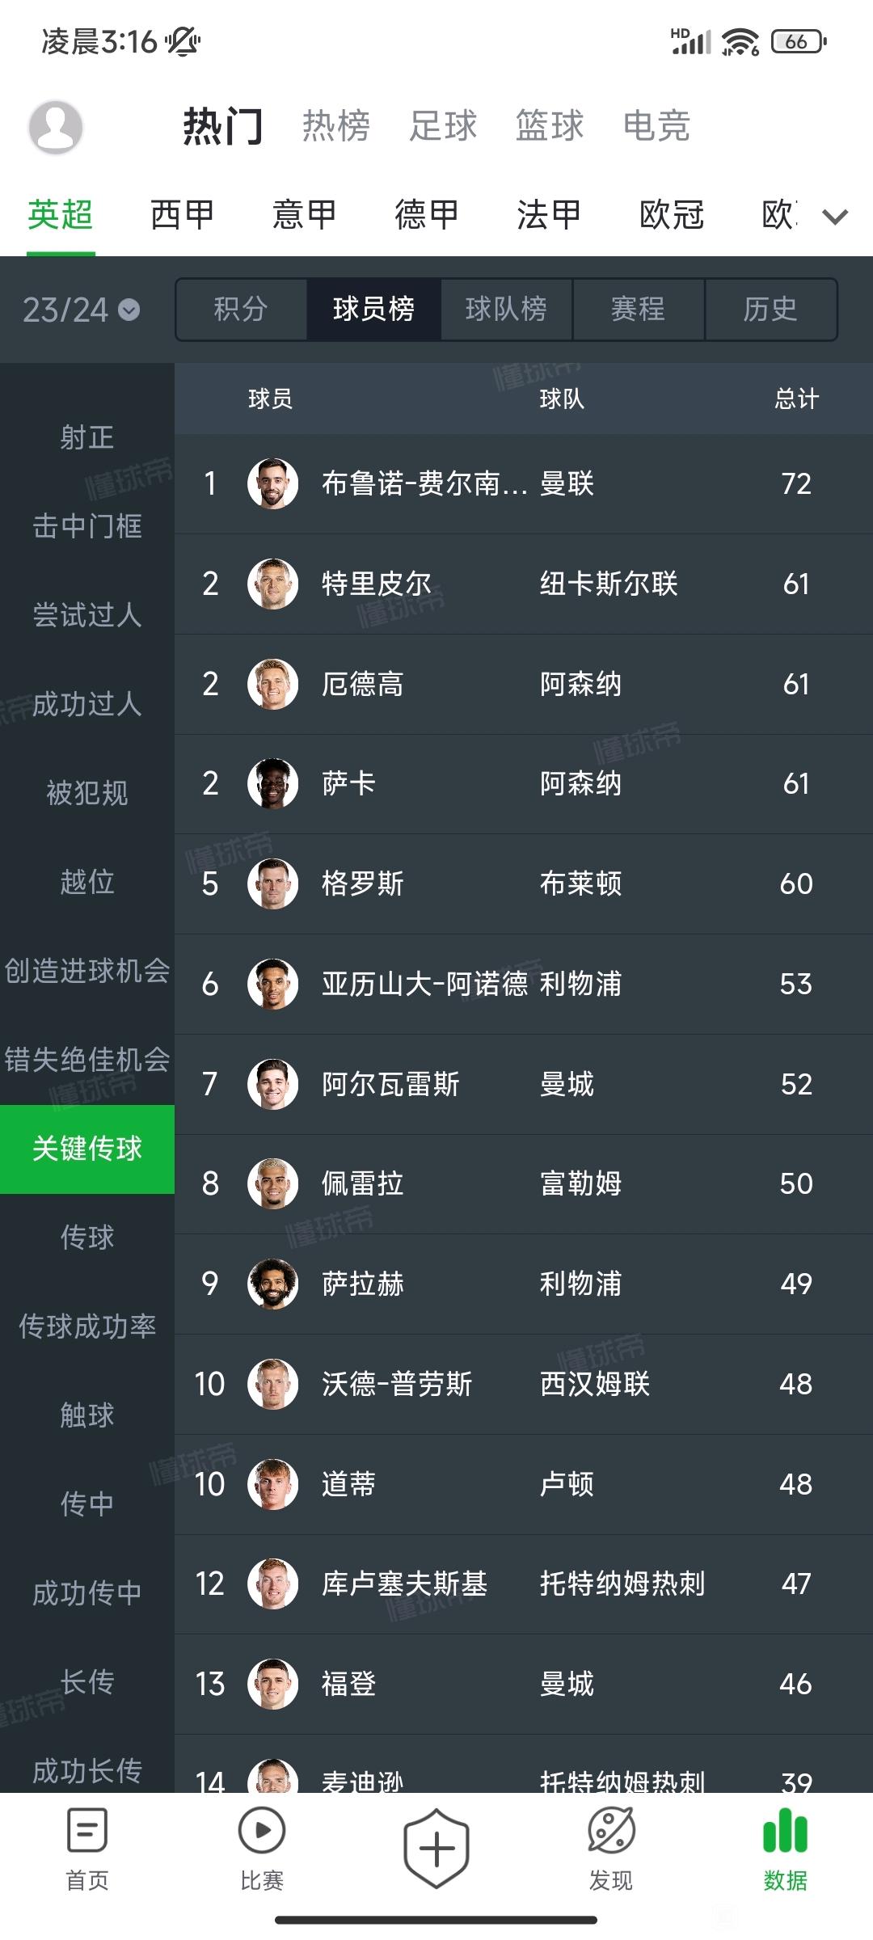This screenshot has height=1940, width=873.
Task: Tap the center plus shield icon
Action: click(x=436, y=1849)
